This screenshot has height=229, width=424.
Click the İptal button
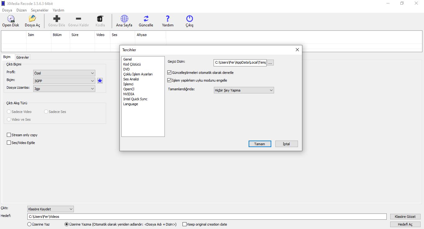[x=286, y=144]
